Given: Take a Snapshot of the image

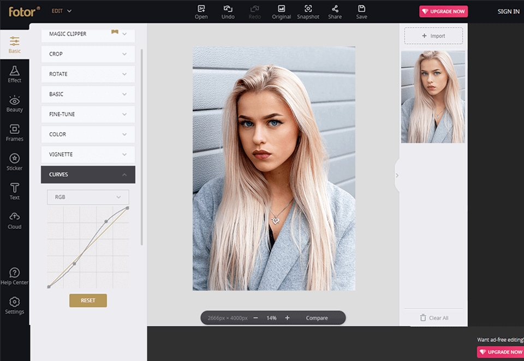Looking at the screenshot, I should [308, 11].
